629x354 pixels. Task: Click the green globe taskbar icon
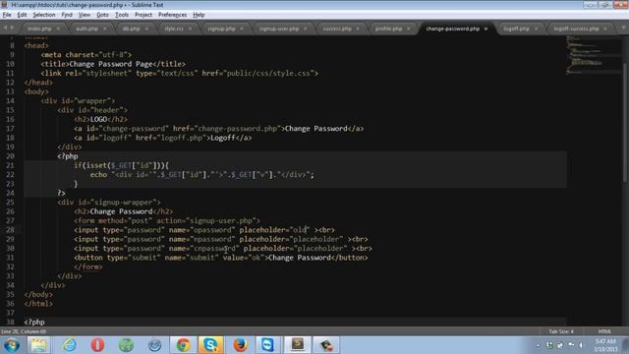[x=126, y=345]
